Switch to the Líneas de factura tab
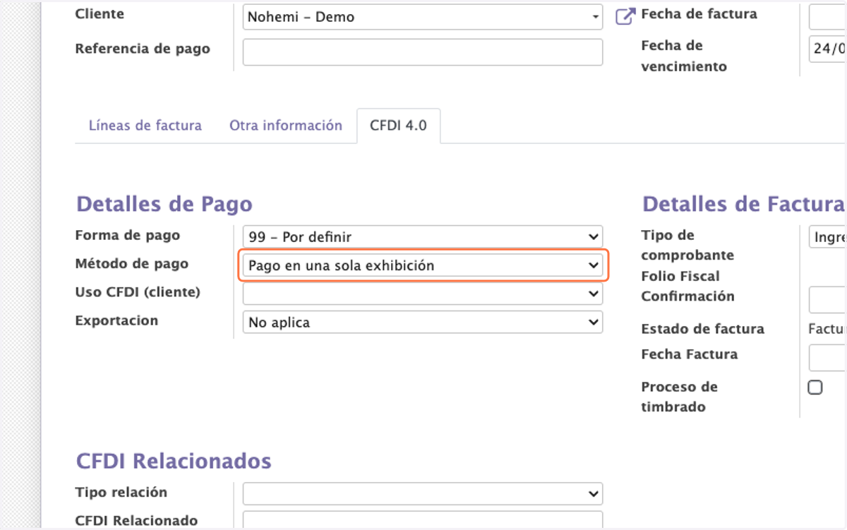This screenshot has height=530, width=847. pyautogui.click(x=145, y=126)
